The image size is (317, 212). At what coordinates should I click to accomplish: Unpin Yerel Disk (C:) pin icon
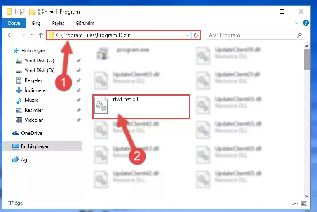coord(78,61)
